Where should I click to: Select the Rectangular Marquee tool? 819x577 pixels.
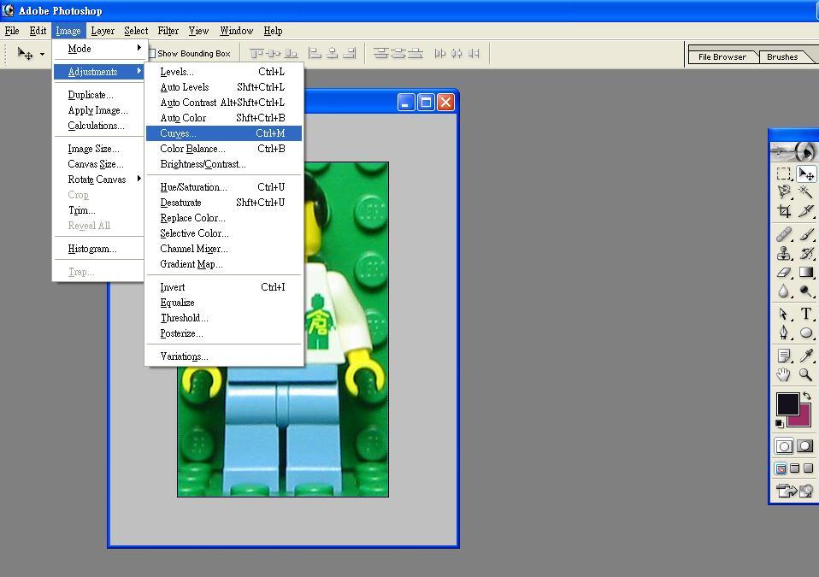783,174
